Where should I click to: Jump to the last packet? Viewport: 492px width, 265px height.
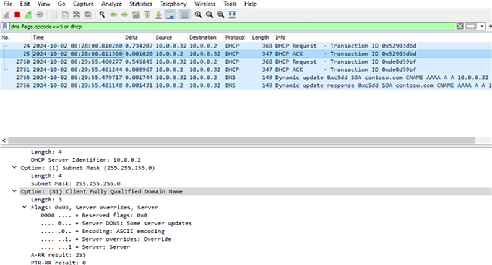tap(158, 15)
